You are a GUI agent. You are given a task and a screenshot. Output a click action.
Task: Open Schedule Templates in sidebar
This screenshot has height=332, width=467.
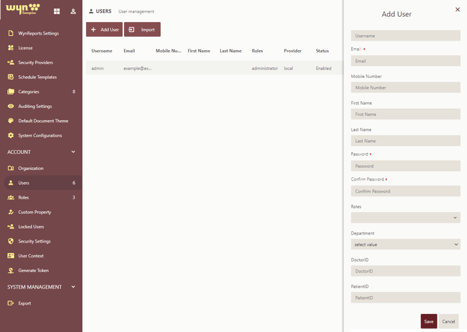[x=37, y=77]
